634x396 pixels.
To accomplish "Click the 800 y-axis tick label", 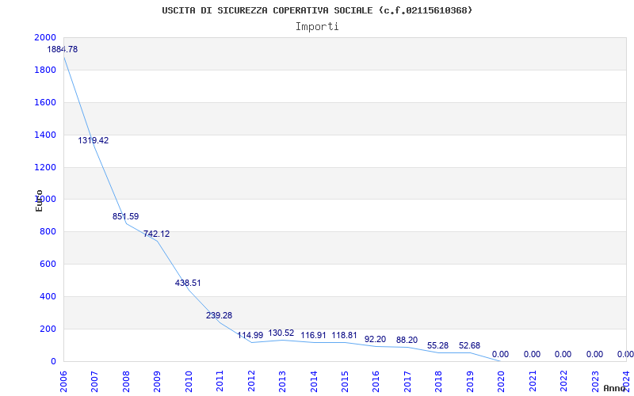I will 48,232.
